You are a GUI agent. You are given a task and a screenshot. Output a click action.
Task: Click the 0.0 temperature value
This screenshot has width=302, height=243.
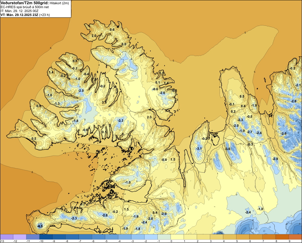124,44
